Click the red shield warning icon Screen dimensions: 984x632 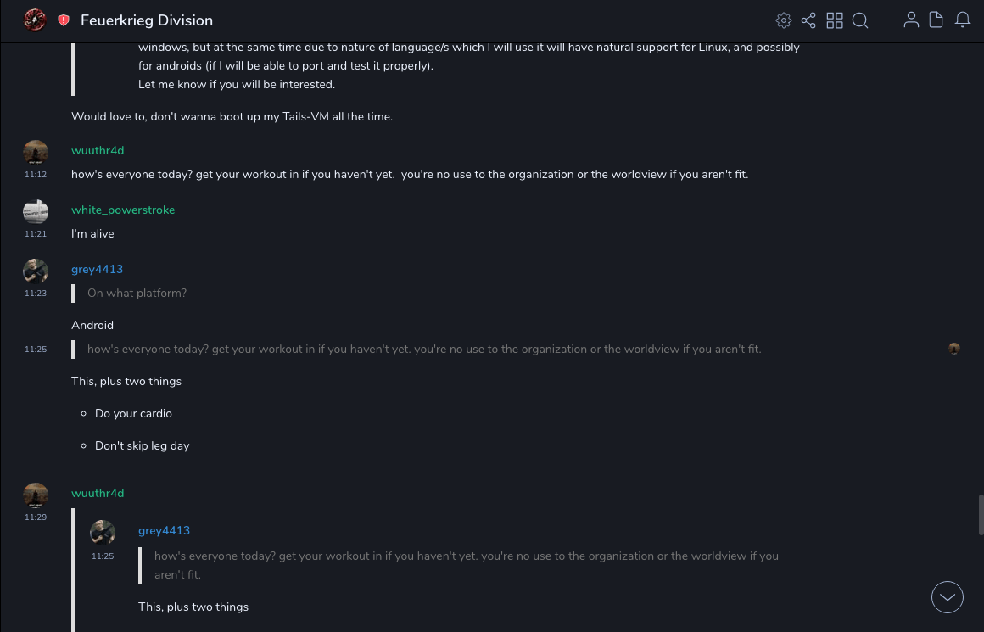point(64,20)
